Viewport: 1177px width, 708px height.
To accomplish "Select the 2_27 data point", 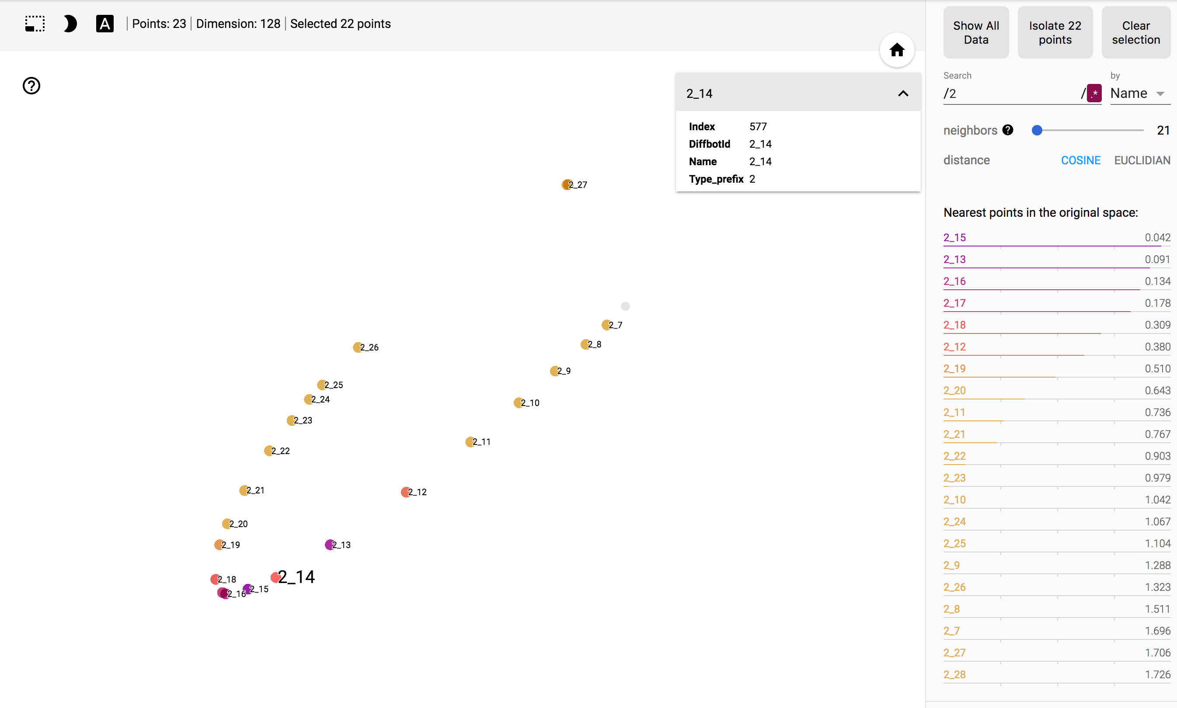I will (567, 184).
